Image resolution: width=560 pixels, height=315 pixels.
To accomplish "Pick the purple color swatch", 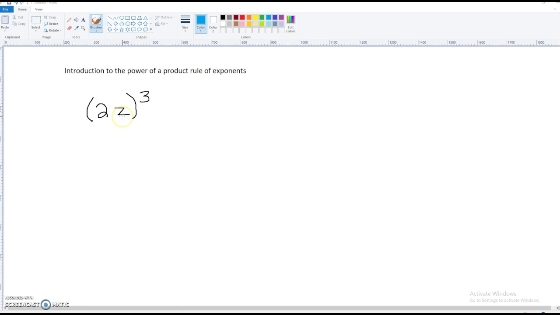I will 281,17.
